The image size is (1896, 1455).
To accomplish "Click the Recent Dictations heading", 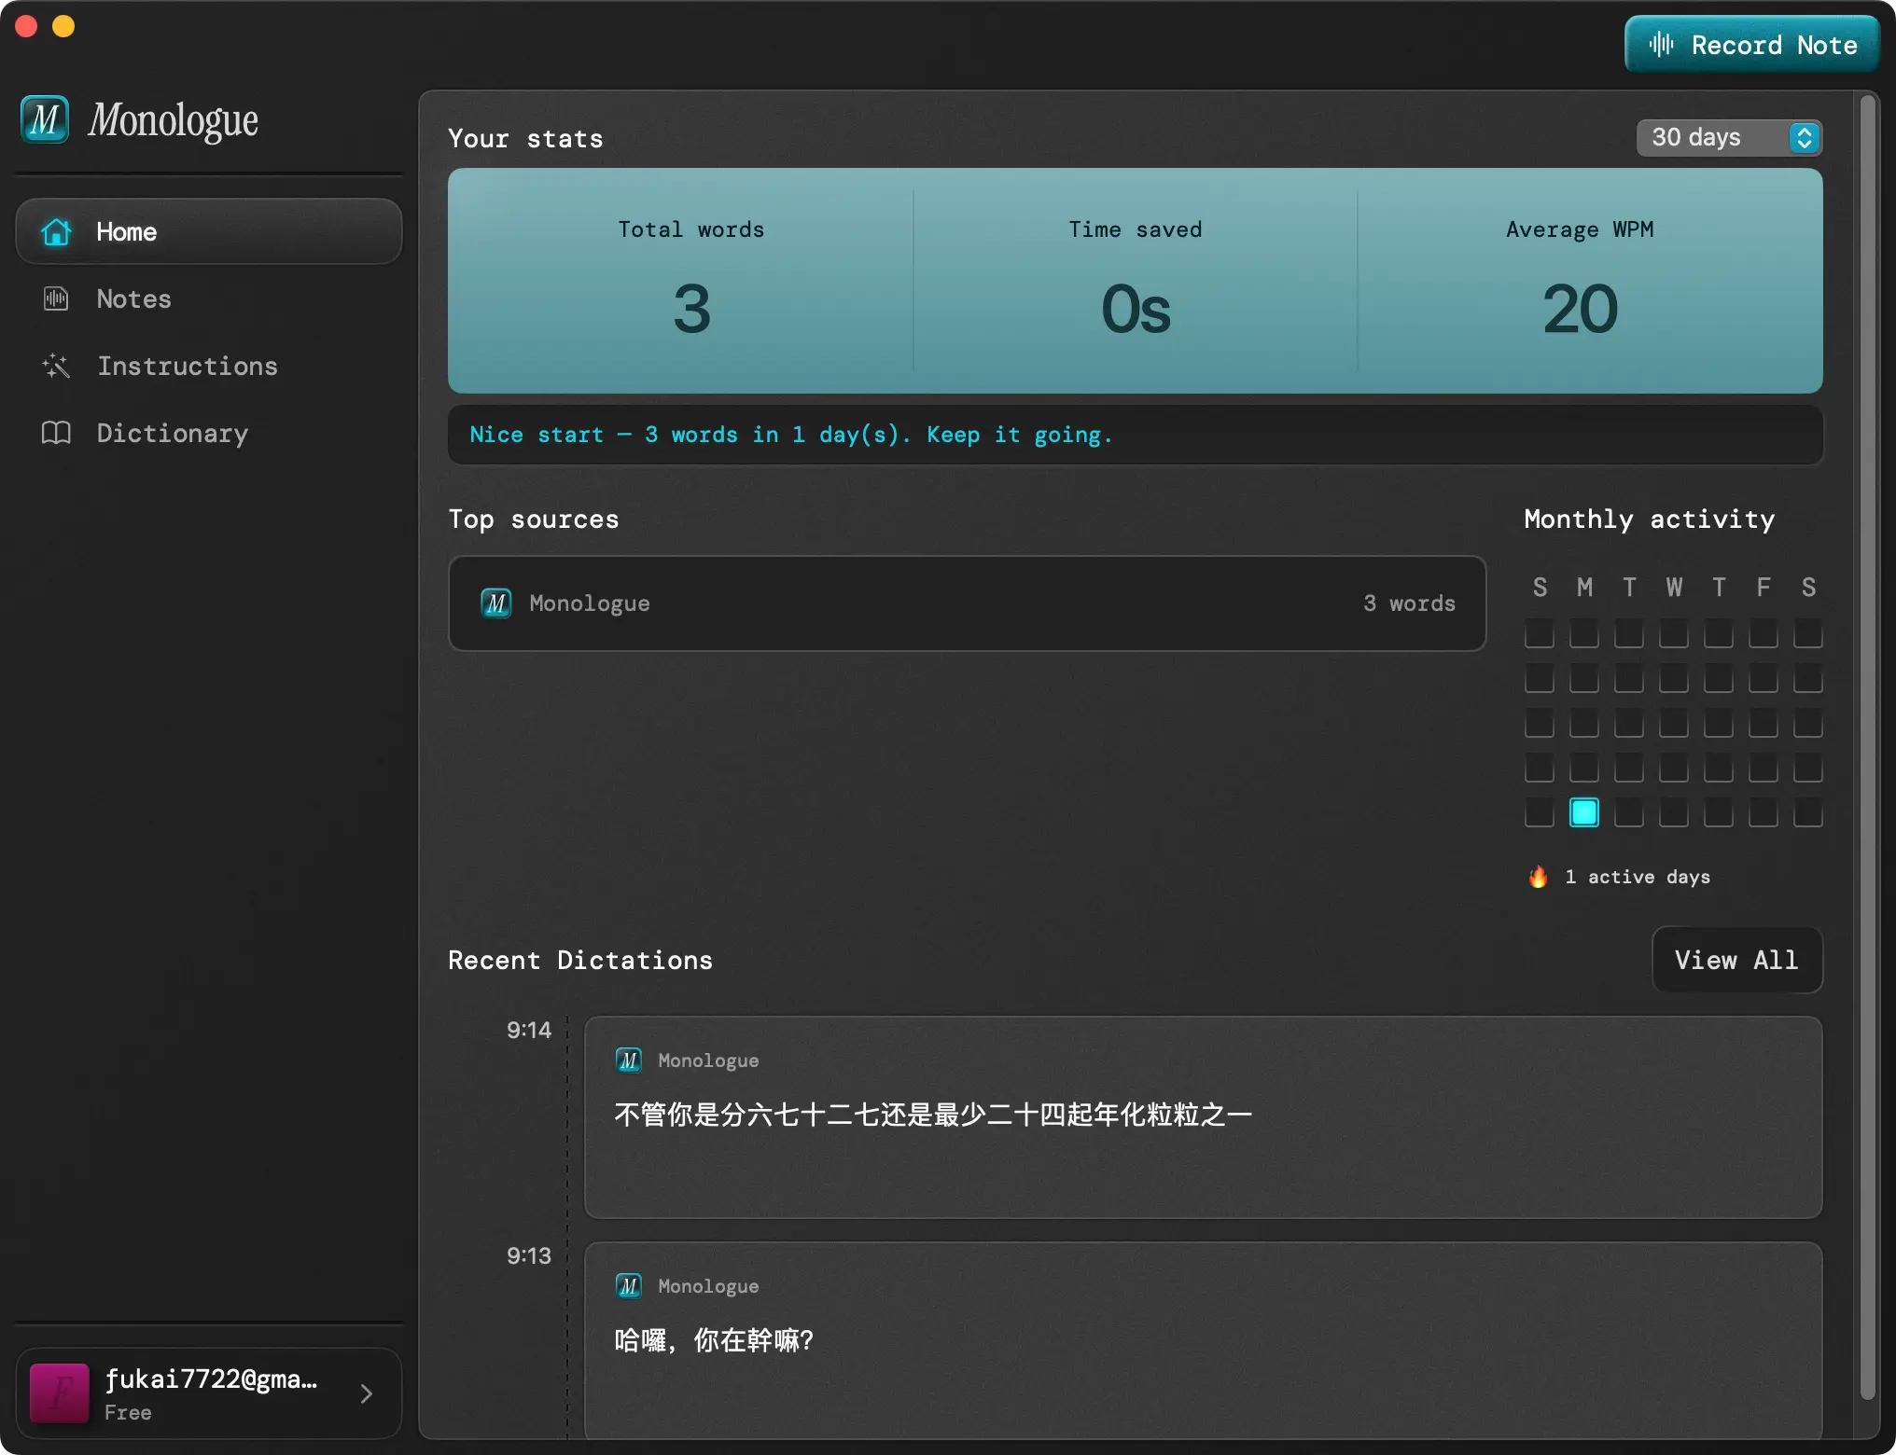I will coord(580,960).
